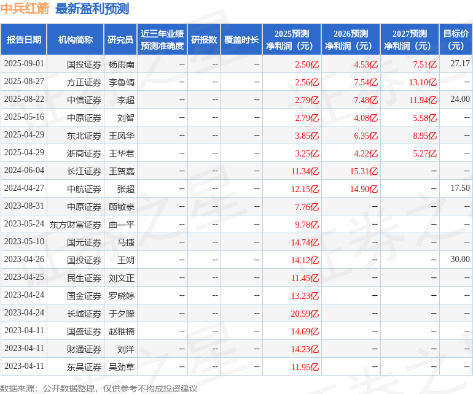
Task: Click researcher 马捷
Action: [x=126, y=242]
